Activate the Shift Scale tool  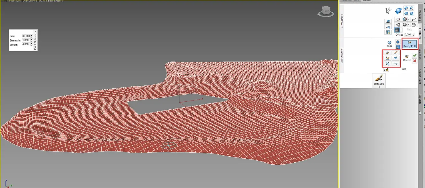coord(398,47)
